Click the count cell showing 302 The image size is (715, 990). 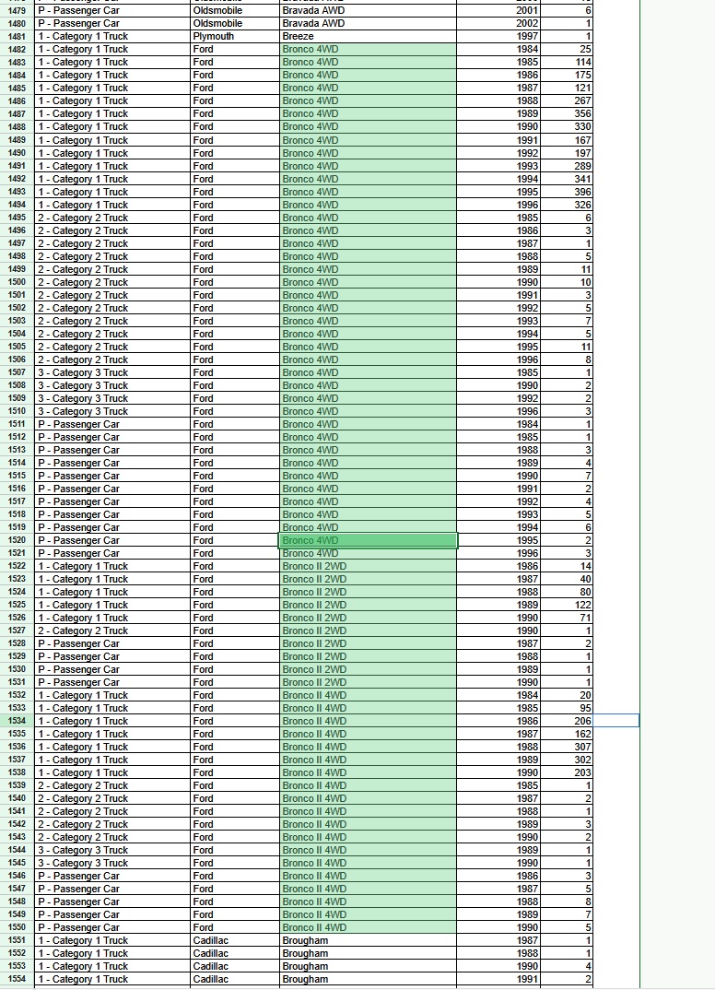pyautogui.click(x=567, y=760)
